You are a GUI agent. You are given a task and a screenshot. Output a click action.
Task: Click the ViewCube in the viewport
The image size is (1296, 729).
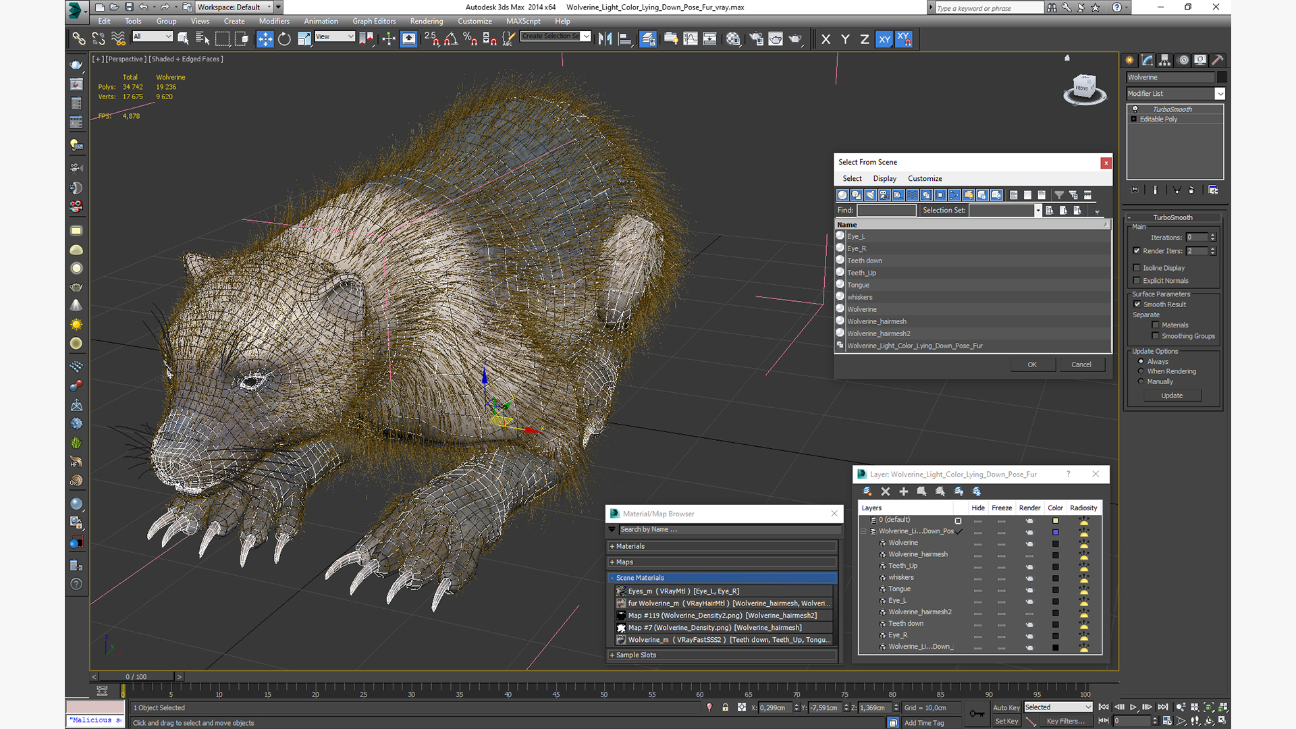(1085, 88)
